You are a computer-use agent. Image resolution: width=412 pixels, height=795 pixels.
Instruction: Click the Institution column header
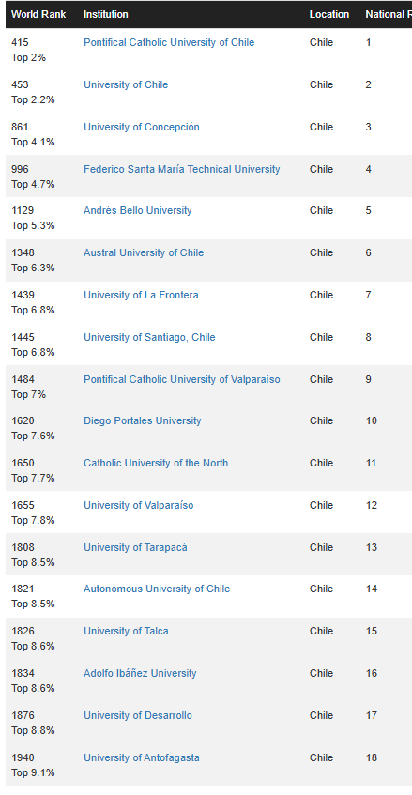pyautogui.click(x=105, y=14)
